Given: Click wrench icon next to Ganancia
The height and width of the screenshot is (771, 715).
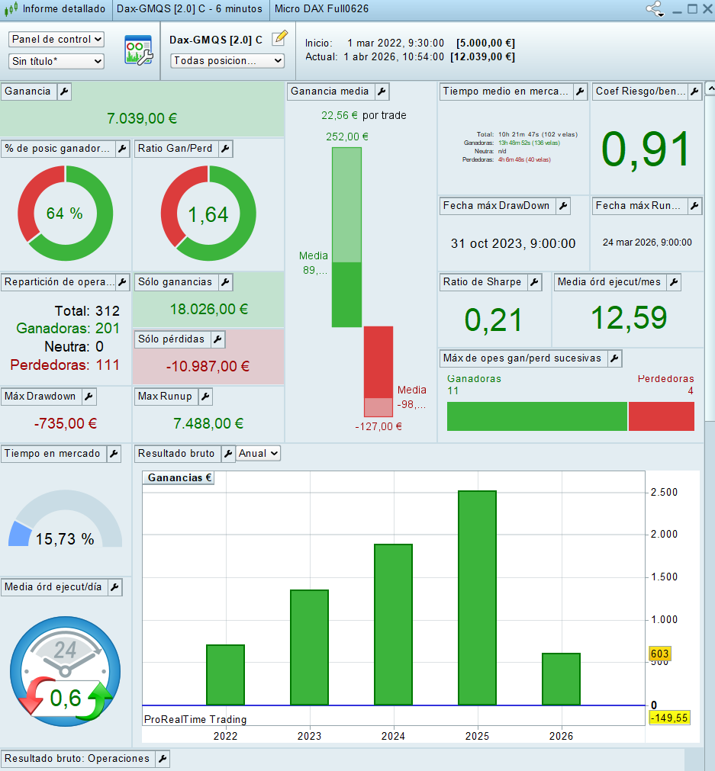Looking at the screenshot, I should [64, 92].
